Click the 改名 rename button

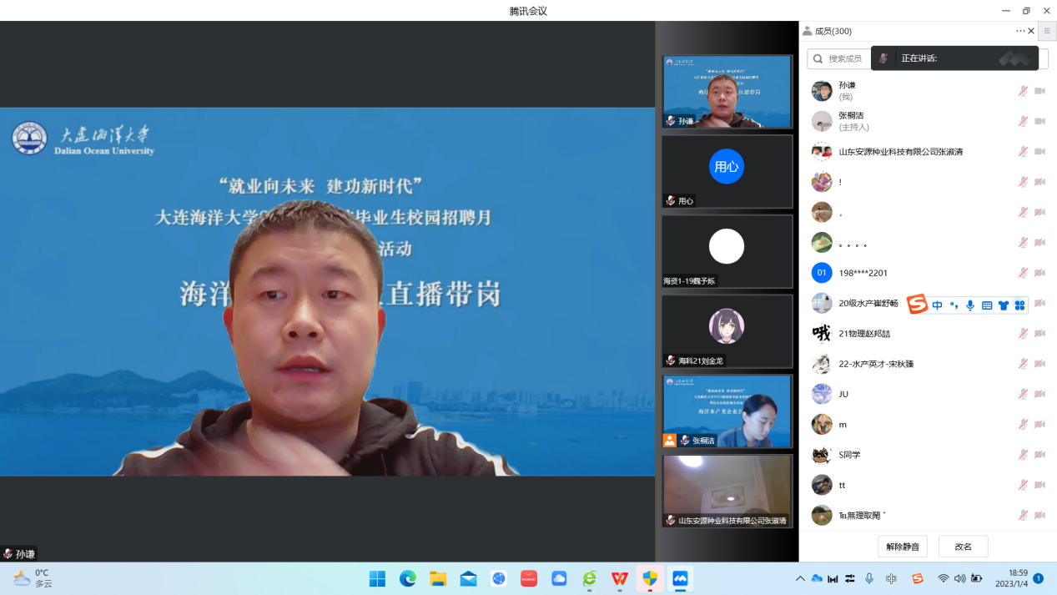click(963, 547)
